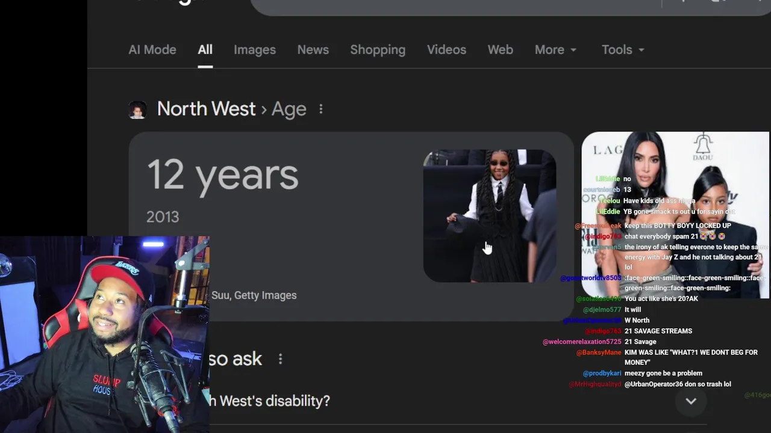Open the photo inside the age card

(489, 215)
